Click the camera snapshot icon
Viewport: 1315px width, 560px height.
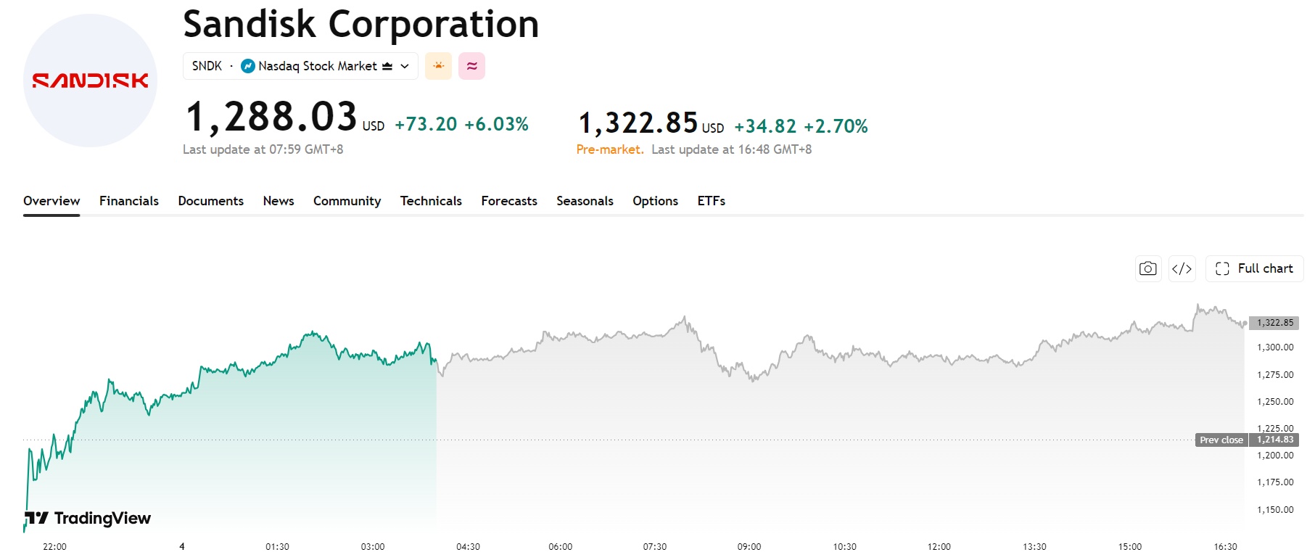click(1147, 268)
